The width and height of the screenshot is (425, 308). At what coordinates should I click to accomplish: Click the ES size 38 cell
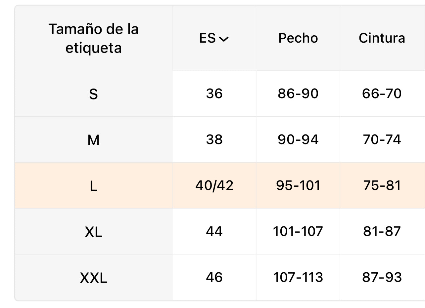[x=214, y=140]
